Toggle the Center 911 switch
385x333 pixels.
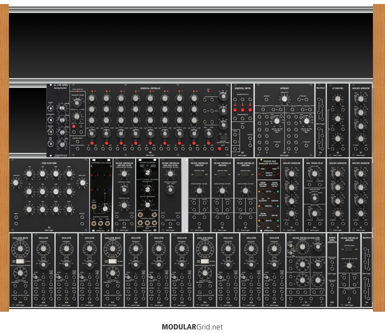coord(263,206)
